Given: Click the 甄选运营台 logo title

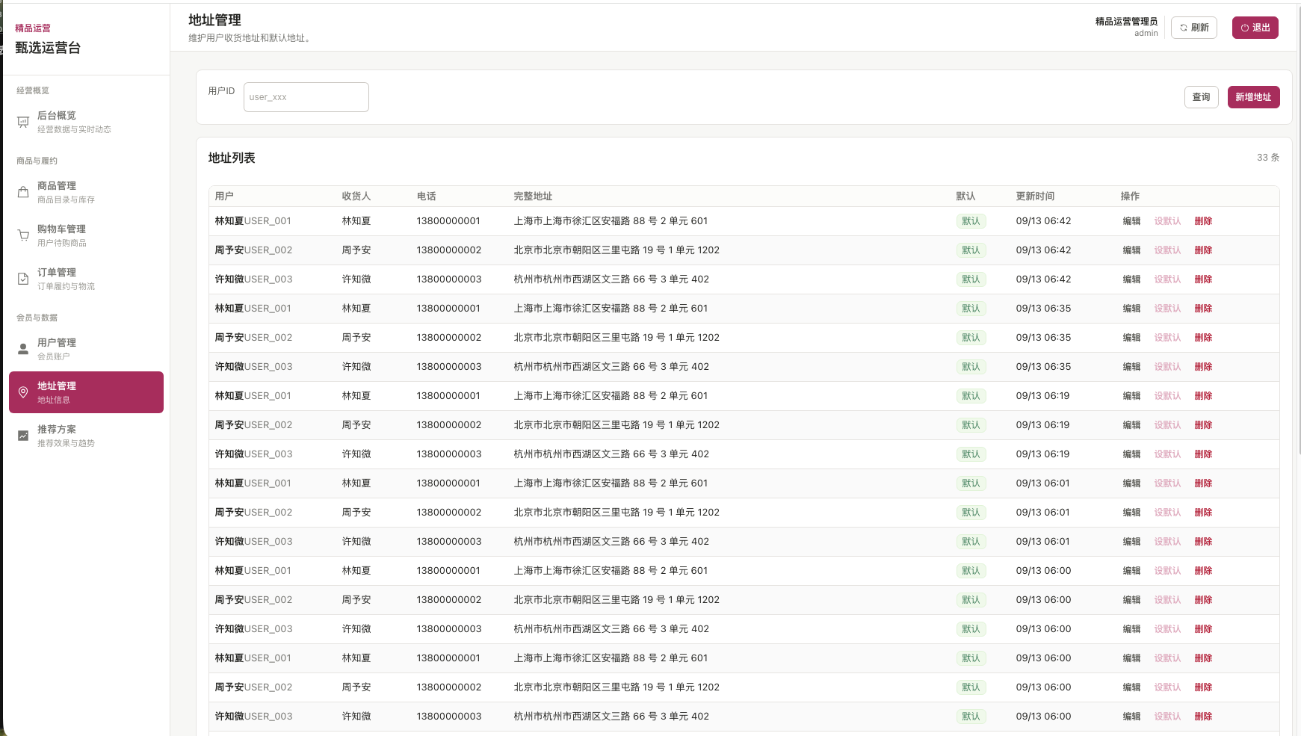Looking at the screenshot, I should pyautogui.click(x=48, y=48).
